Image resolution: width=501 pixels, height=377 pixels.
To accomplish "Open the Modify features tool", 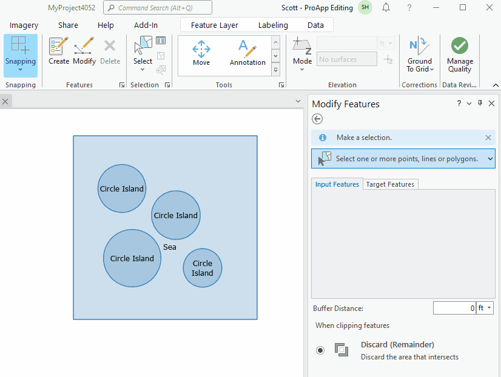I will pos(84,52).
